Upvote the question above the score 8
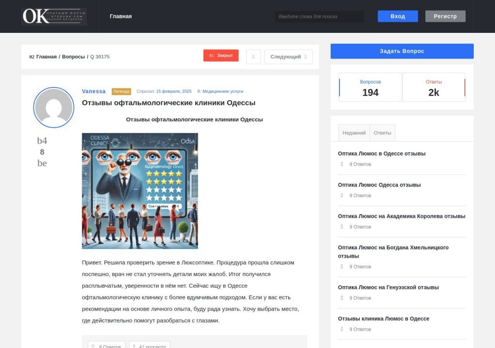495x348 pixels. pos(42,141)
